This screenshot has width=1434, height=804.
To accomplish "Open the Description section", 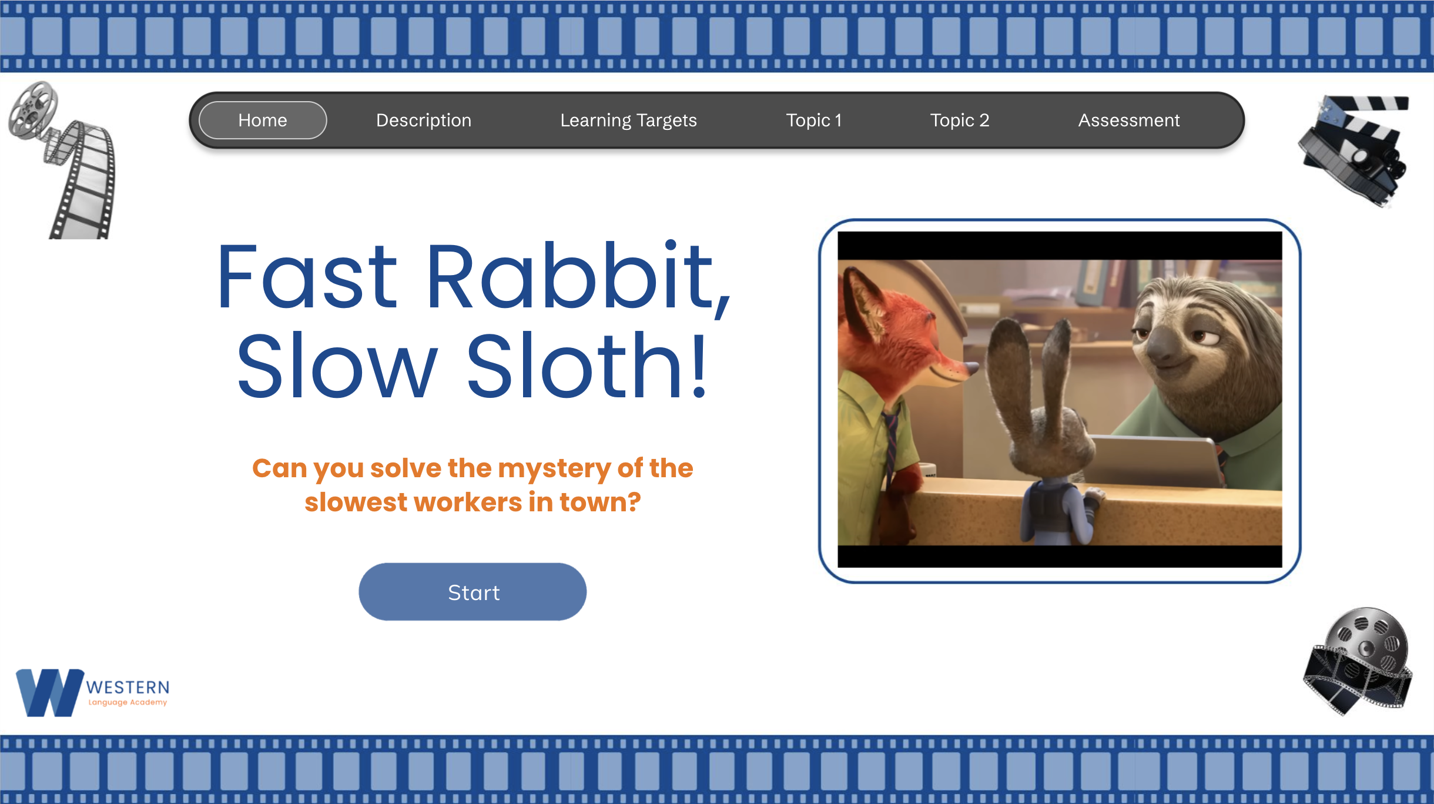I will tap(424, 120).
